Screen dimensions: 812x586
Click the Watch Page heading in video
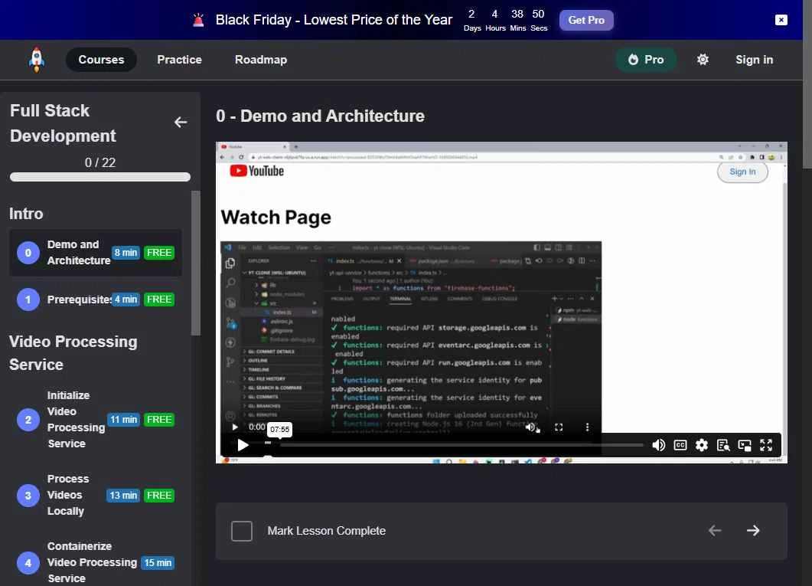276,218
